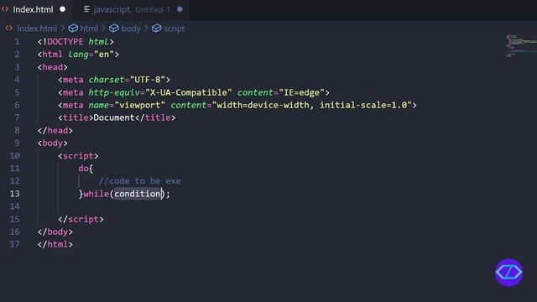Click line number 1 in gutter

[17, 42]
